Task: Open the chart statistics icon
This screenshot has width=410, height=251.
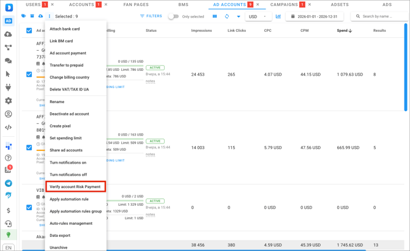Action: coord(278,16)
